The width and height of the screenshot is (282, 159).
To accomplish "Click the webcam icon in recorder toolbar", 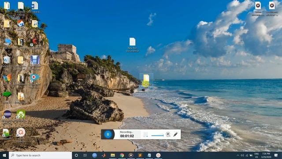I will (168, 134).
